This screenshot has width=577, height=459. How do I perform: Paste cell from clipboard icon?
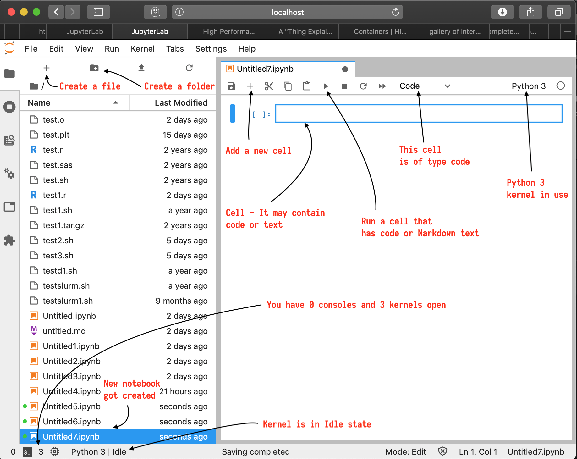click(306, 86)
